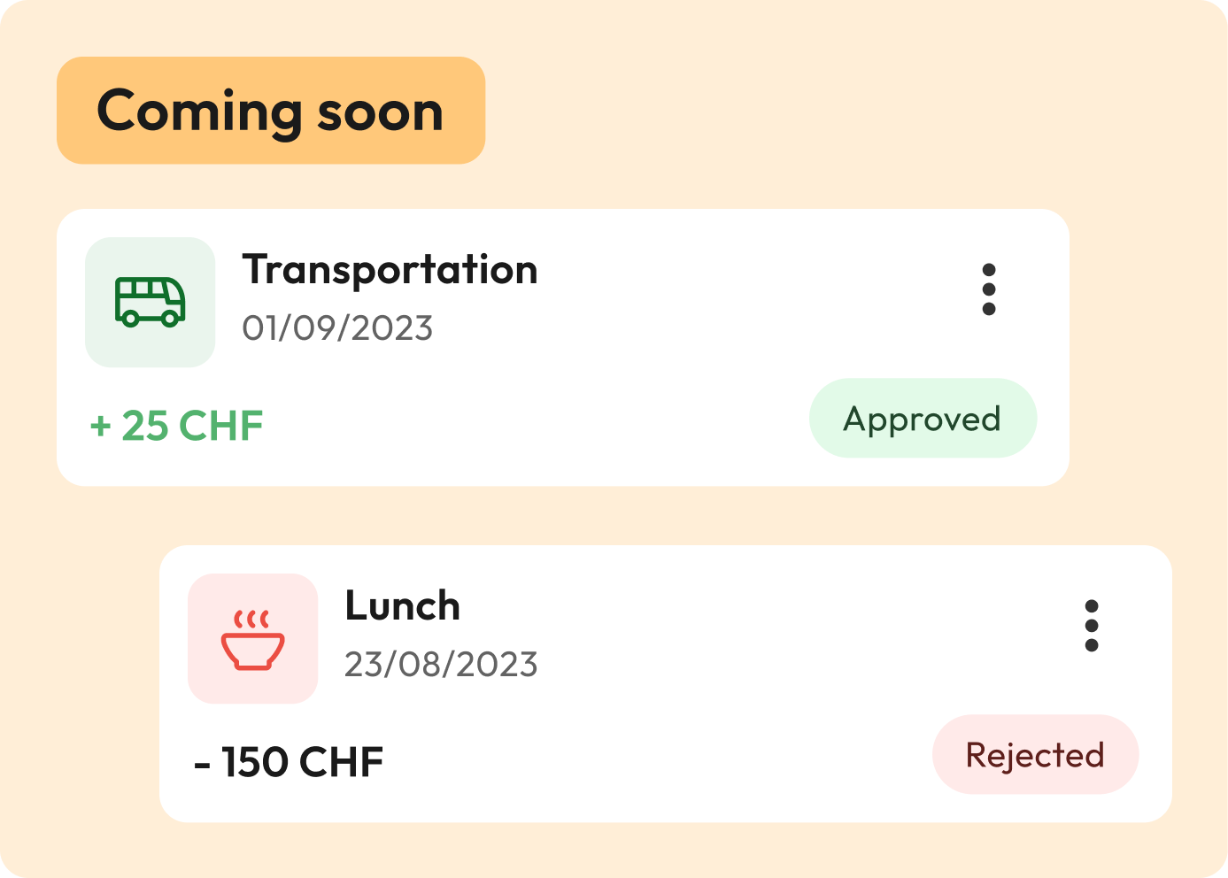Image resolution: width=1228 pixels, height=878 pixels.
Task: Click the Approved status badge
Action: point(923,419)
